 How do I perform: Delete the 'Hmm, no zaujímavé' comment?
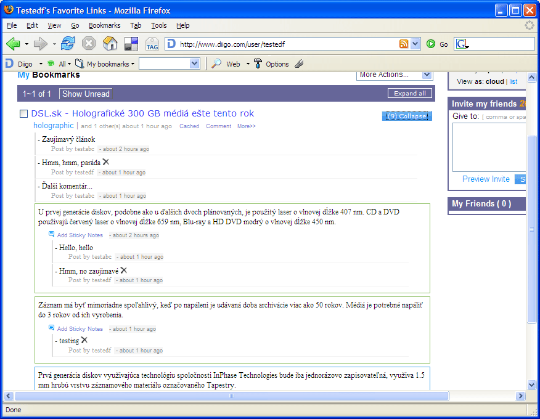124,271
